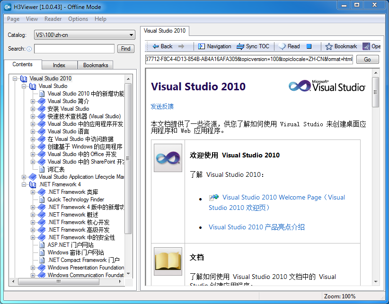This screenshot has width=389, height=304.
Task: Click root Visual Studio 2010 book icon
Action: coord(24,79)
